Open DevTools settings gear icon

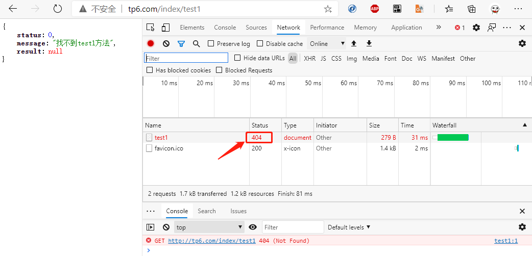[476, 28]
